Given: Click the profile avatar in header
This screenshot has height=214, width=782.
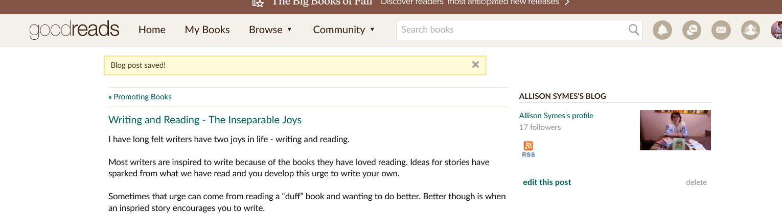Looking at the screenshot, I should [x=776, y=30].
